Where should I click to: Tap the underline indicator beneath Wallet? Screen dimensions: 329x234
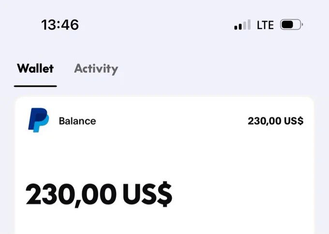(x=35, y=86)
